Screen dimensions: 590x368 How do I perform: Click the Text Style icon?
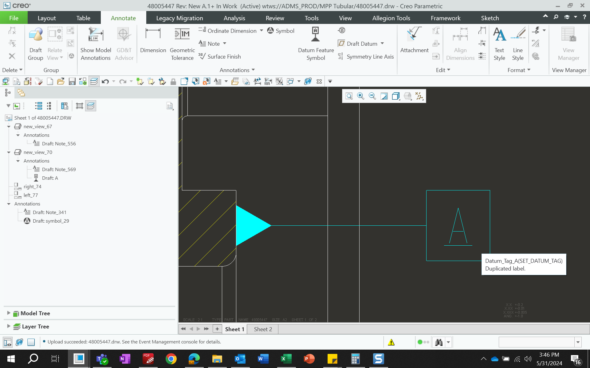(499, 35)
